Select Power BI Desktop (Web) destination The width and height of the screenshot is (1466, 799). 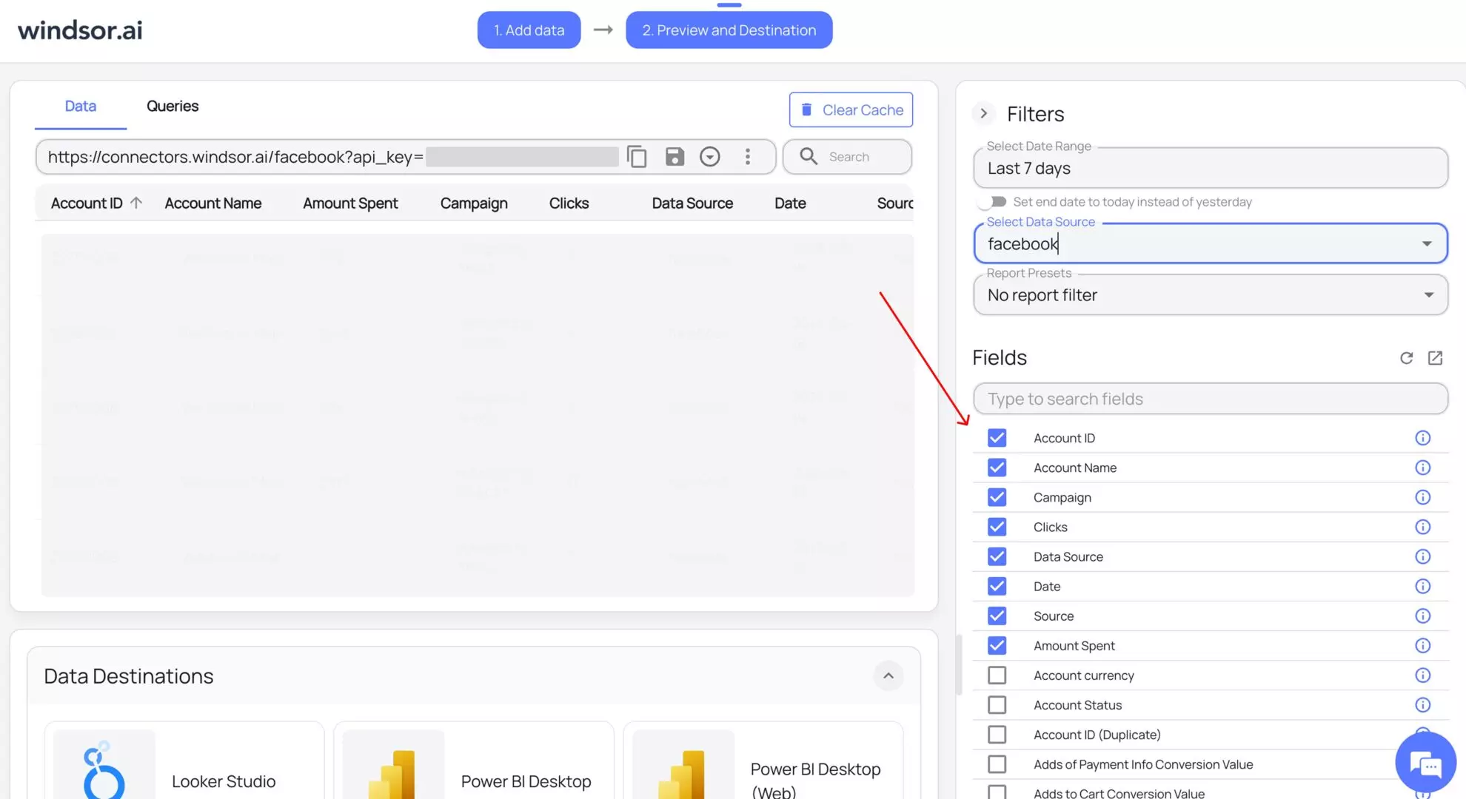(763, 762)
